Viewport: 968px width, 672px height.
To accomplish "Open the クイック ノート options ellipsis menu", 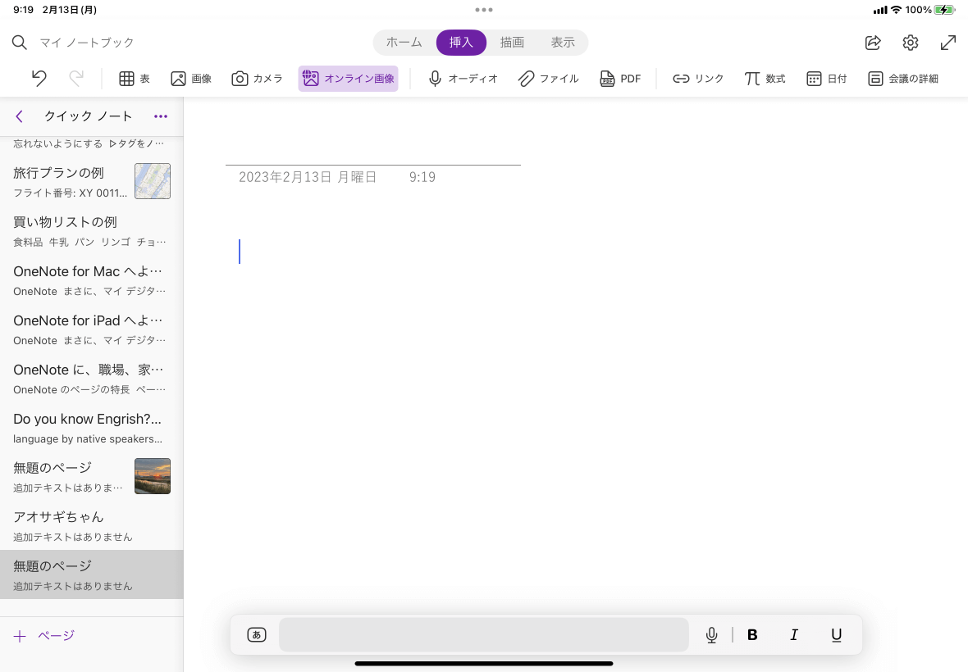I will coord(161,116).
